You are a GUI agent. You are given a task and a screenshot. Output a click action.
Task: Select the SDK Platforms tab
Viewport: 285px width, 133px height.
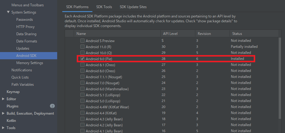pyautogui.click(x=77, y=7)
